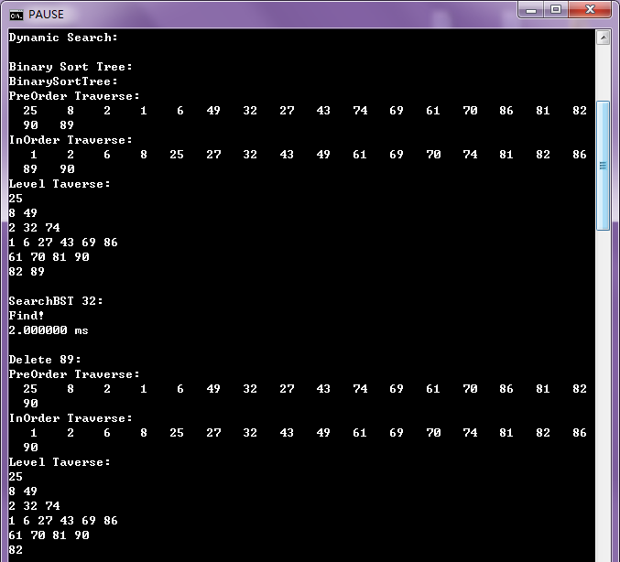Image resolution: width=620 pixels, height=562 pixels.
Task: Click the '82 89' level row
Action: [x=27, y=272]
